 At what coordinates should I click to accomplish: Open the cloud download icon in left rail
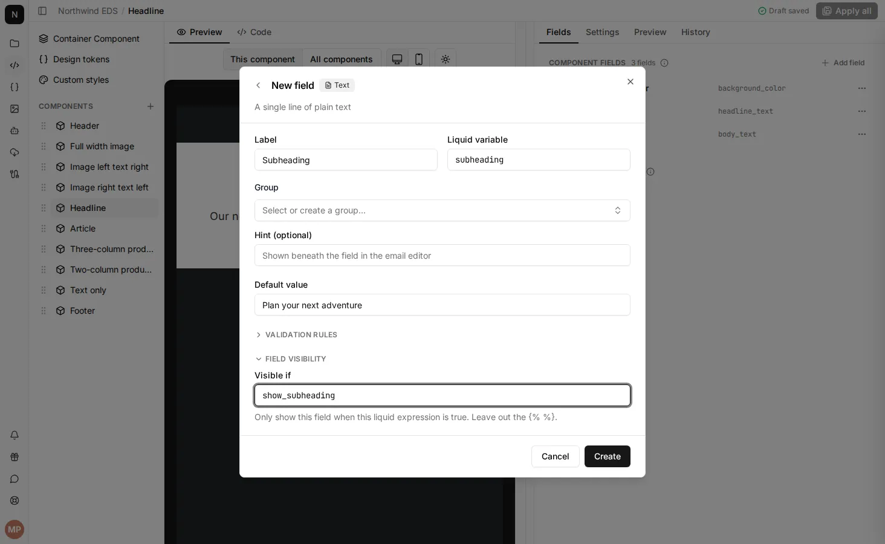tap(15, 152)
